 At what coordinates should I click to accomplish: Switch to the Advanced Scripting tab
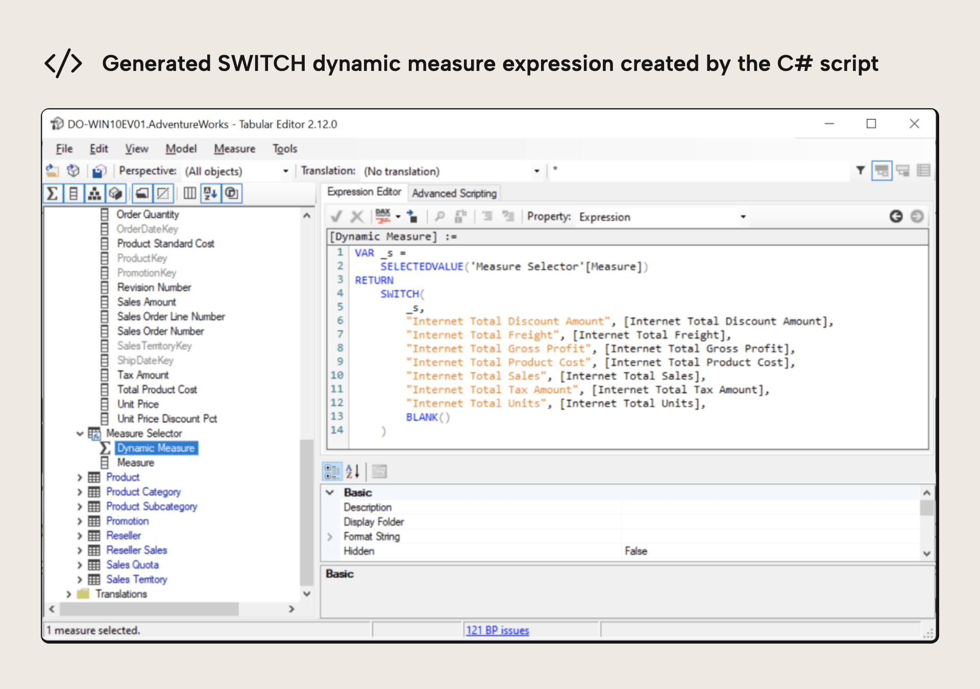(x=454, y=193)
